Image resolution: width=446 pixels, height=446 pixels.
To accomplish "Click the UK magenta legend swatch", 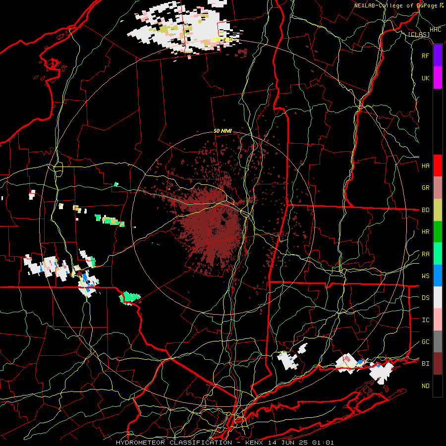I will pos(438,78).
